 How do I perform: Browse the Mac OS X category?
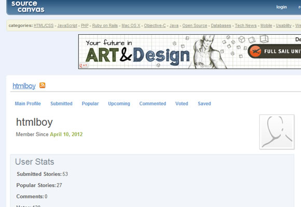click(131, 25)
